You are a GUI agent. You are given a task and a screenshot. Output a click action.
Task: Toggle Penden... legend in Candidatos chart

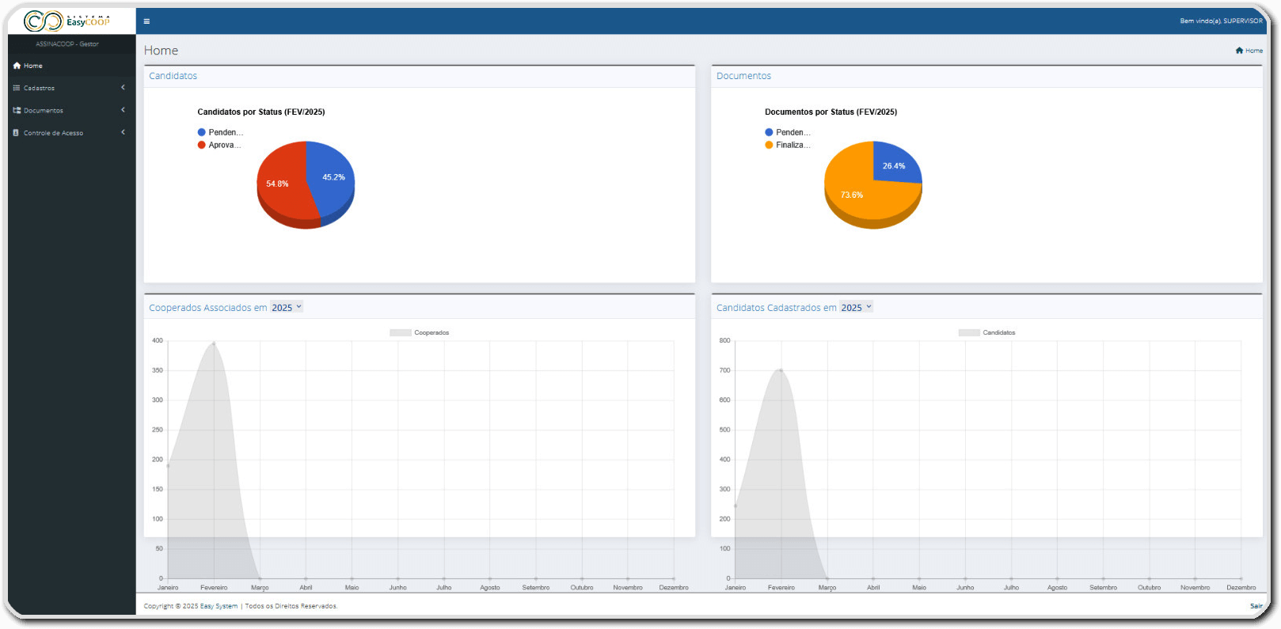coord(220,132)
